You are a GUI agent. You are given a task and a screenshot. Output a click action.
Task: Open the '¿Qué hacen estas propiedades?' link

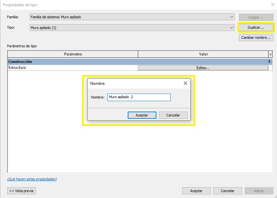click(32, 179)
